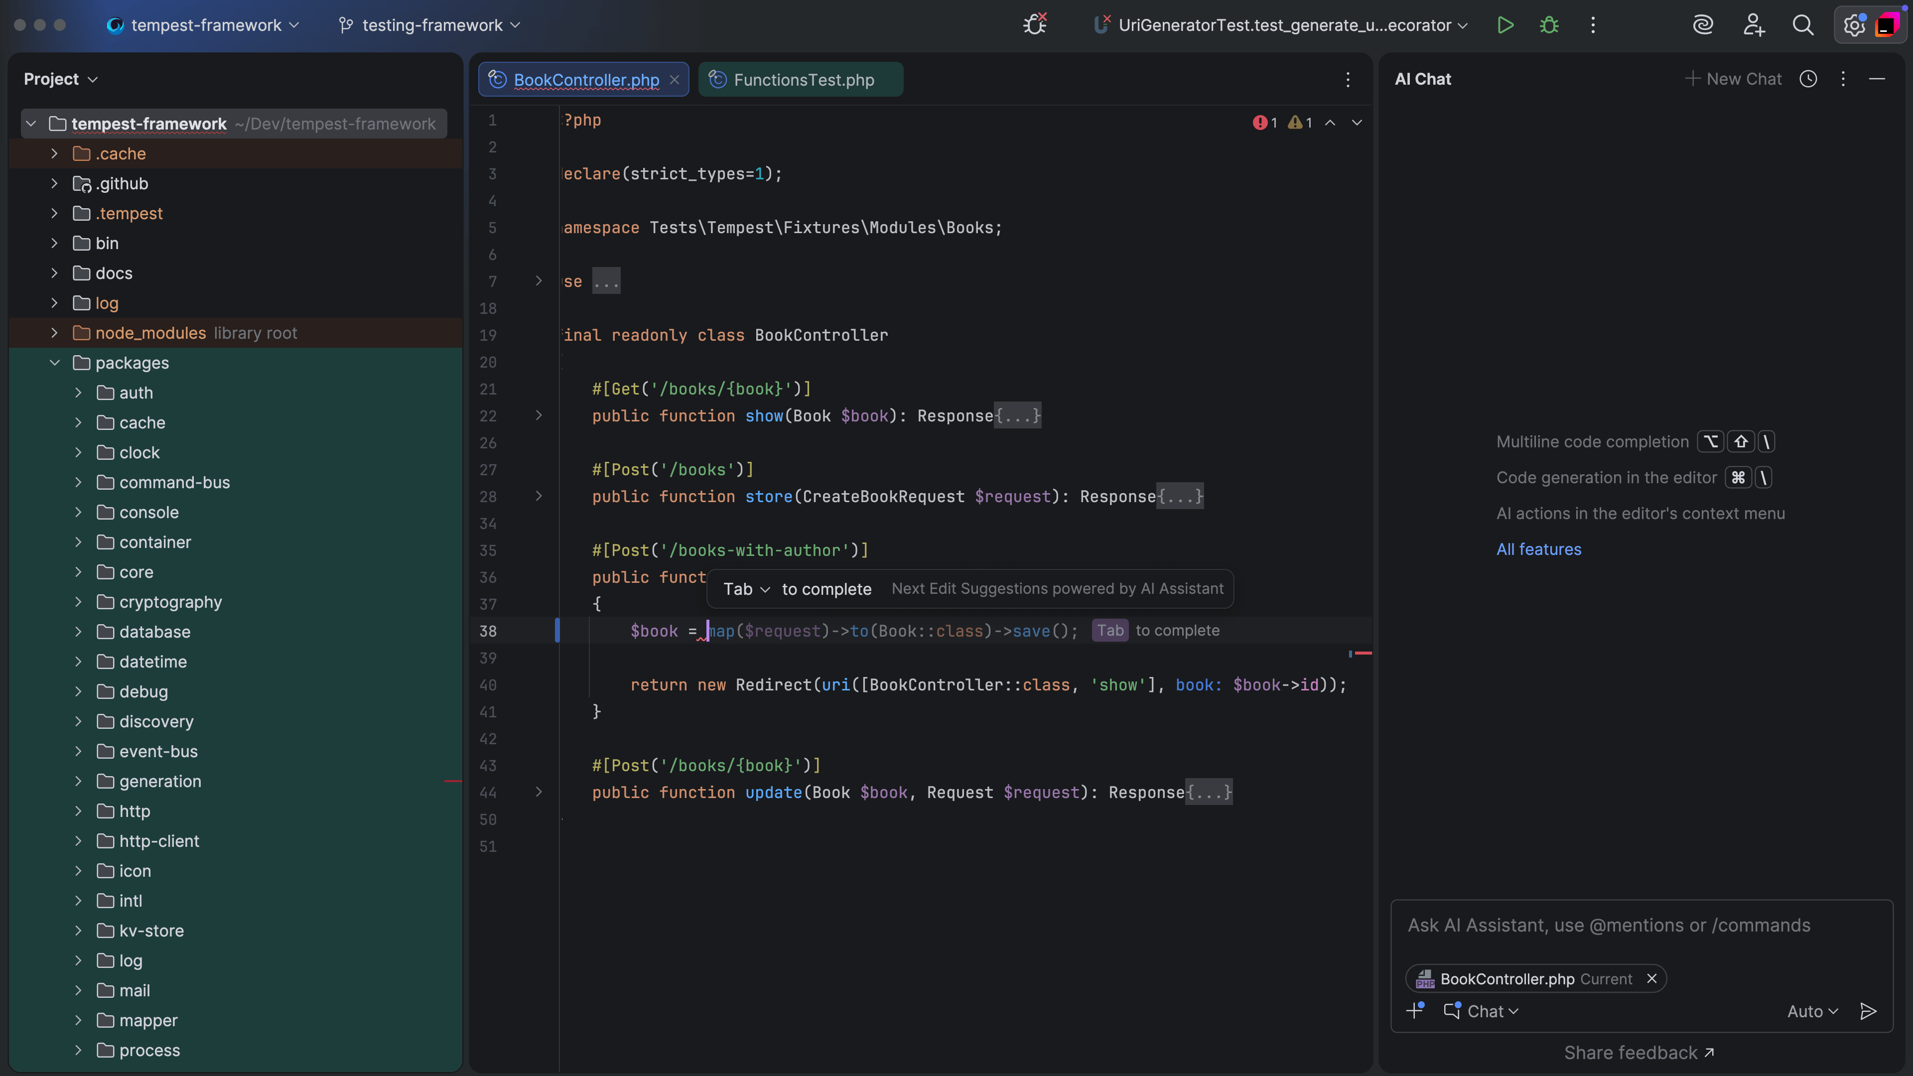Run the current configuration
The height and width of the screenshot is (1076, 1913).
[x=1505, y=24]
